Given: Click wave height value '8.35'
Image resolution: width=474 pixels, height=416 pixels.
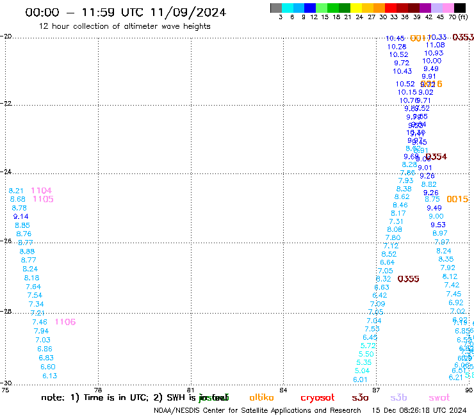Looking at the screenshot, I should 446,259.
